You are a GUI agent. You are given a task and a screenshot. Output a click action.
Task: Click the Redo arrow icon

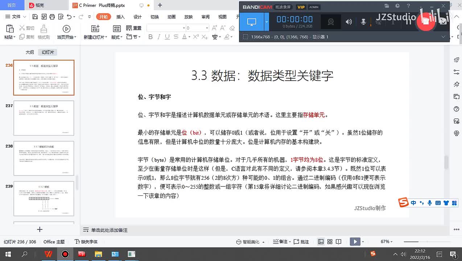pyautogui.click(x=81, y=17)
